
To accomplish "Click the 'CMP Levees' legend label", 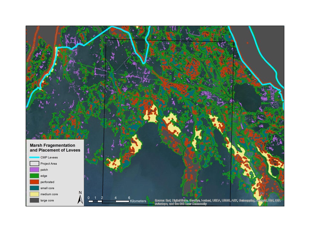I will tap(49, 157).
